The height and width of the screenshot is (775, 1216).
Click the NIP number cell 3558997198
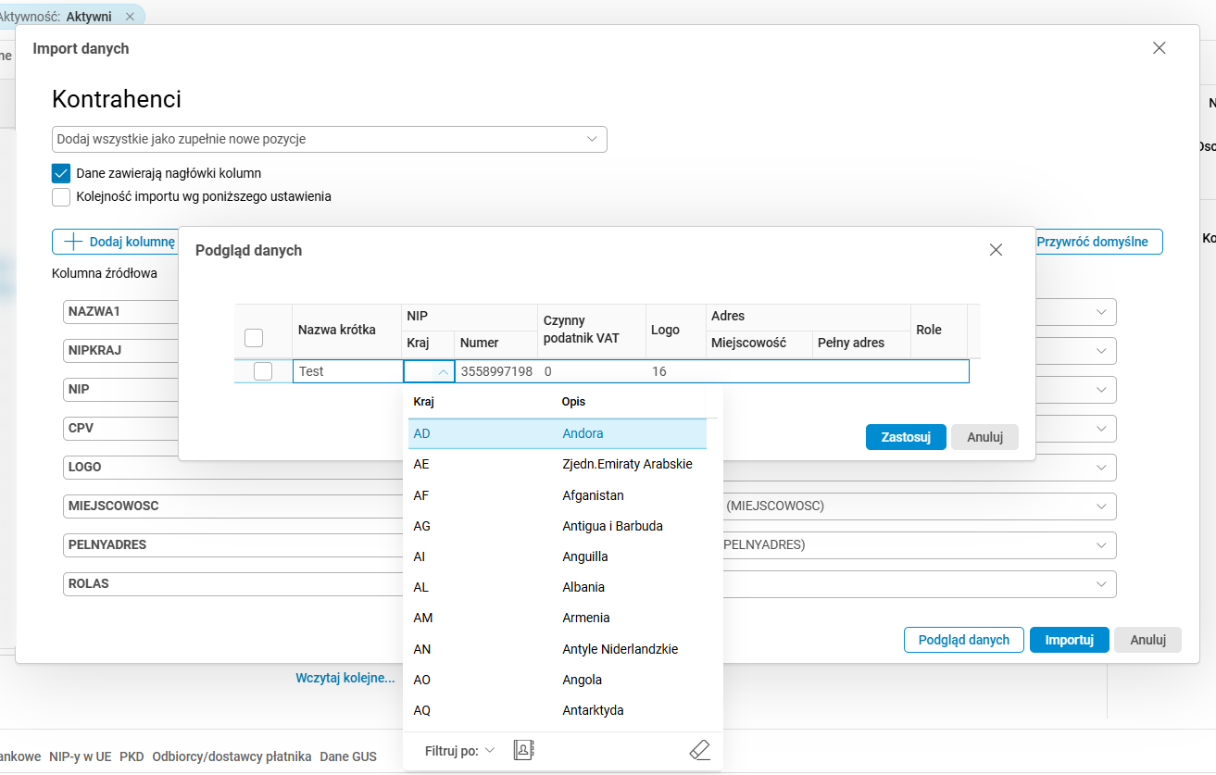(x=496, y=371)
